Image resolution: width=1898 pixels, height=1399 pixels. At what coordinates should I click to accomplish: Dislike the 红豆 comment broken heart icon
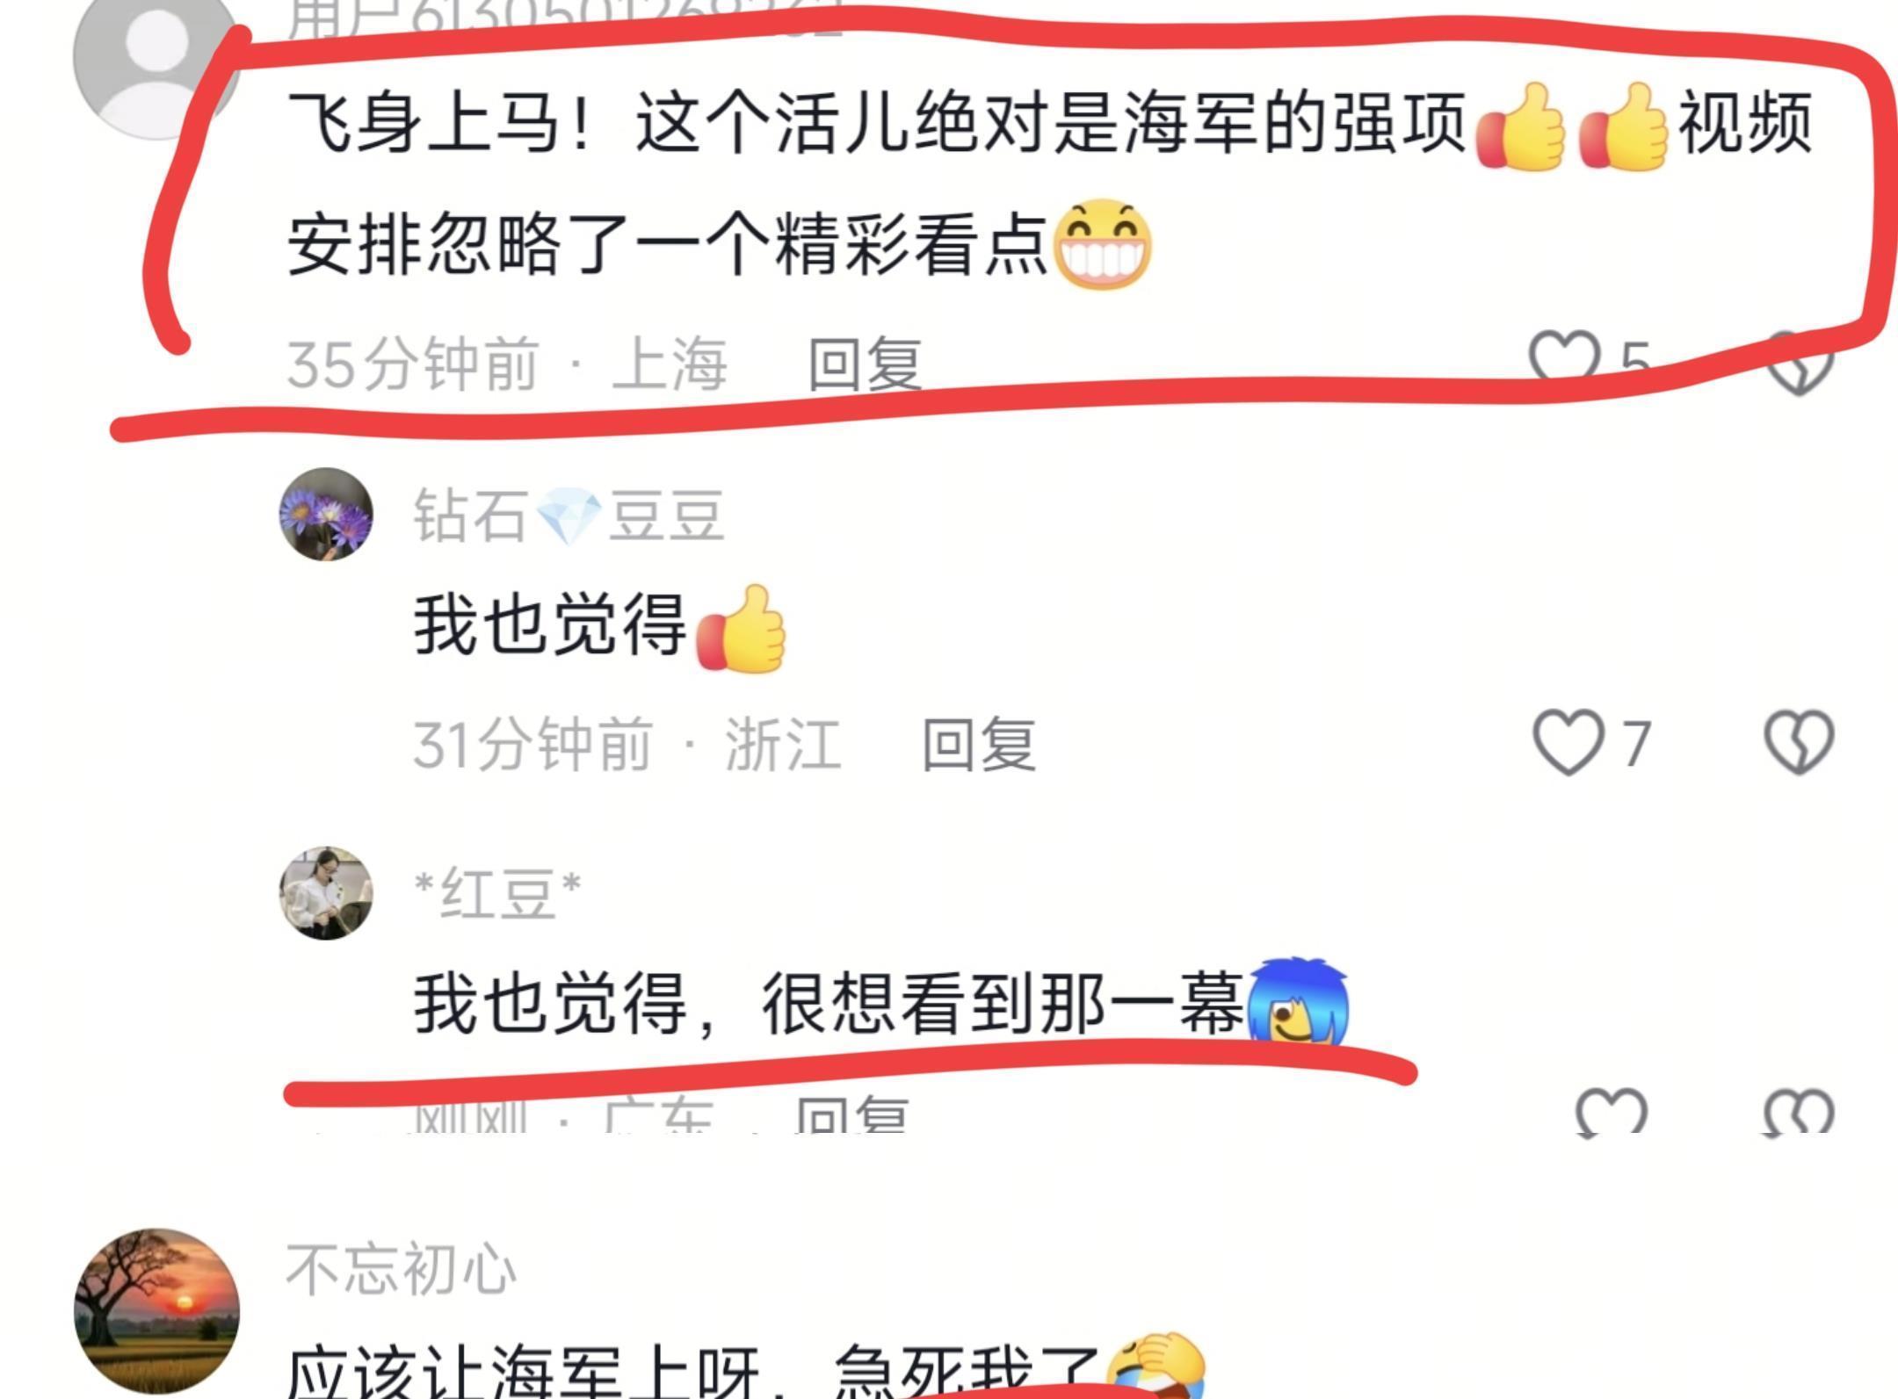click(1799, 1112)
